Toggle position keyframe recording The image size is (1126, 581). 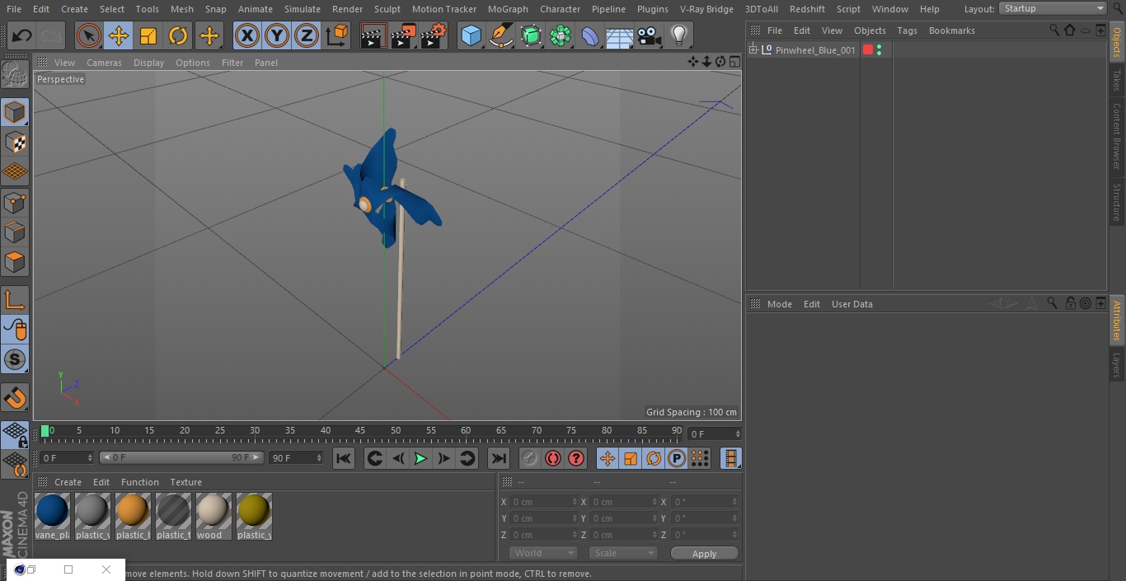click(x=608, y=458)
